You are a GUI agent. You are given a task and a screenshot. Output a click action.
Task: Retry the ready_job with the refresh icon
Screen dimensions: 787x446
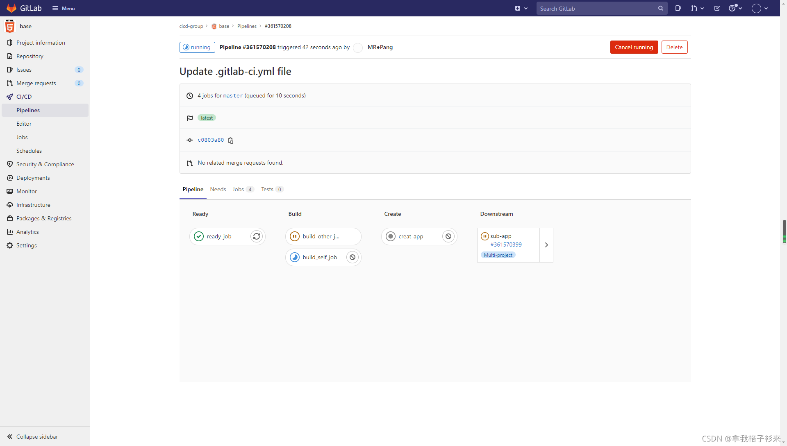point(257,236)
